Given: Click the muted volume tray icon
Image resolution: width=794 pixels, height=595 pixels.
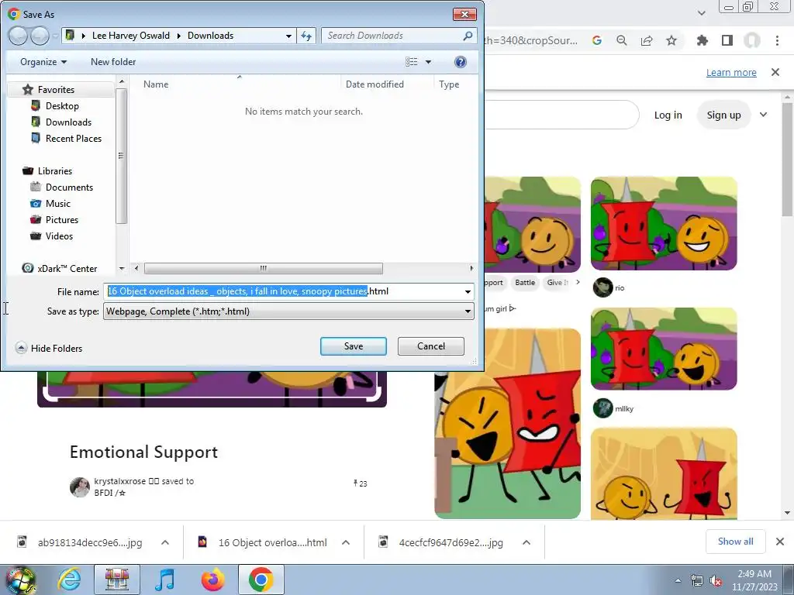Looking at the screenshot, I should tap(716, 581).
